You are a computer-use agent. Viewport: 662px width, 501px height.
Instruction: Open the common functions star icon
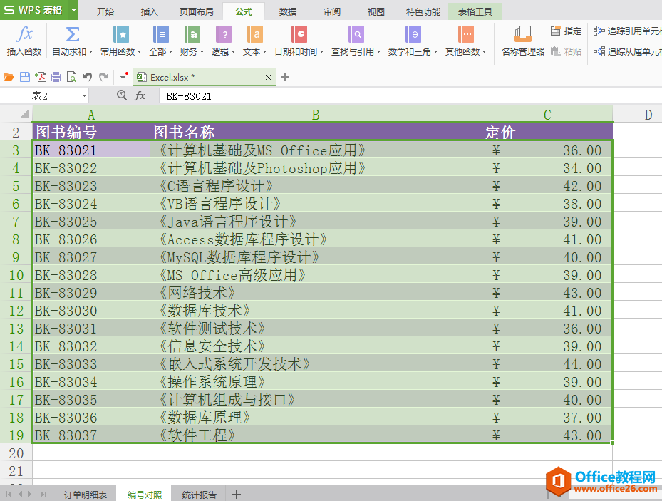pyautogui.click(x=121, y=35)
